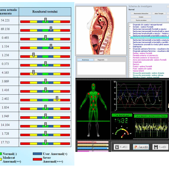Click the Anamnesis interactive button
The width and height of the screenshot is (169, 169).
(141, 14)
